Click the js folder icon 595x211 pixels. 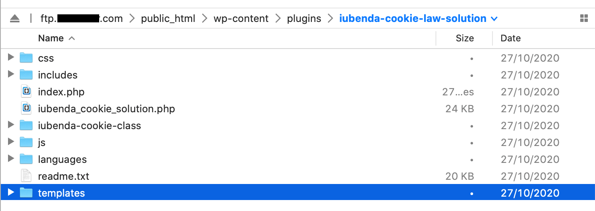26,142
